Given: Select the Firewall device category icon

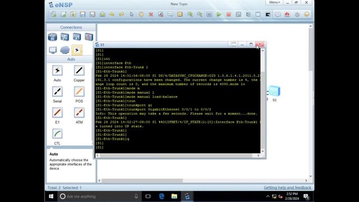Looking at the screenshot, I should (x=89, y=37).
